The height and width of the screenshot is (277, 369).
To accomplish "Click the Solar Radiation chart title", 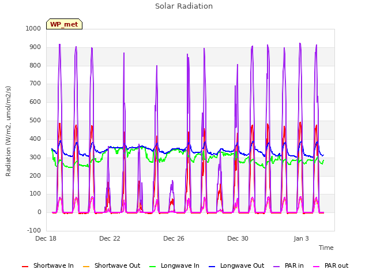I will [x=184, y=6].
